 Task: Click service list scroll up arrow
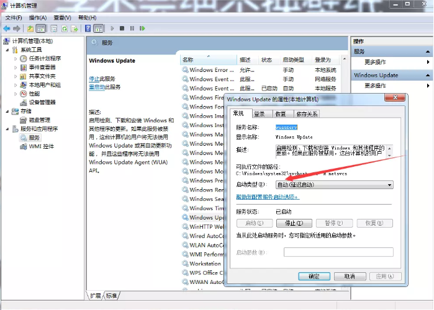[345, 59]
